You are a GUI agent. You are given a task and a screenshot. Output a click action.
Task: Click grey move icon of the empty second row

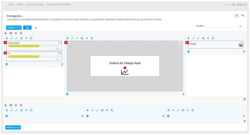pos(5,105)
